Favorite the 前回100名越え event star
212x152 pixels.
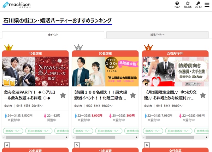(133, 95)
